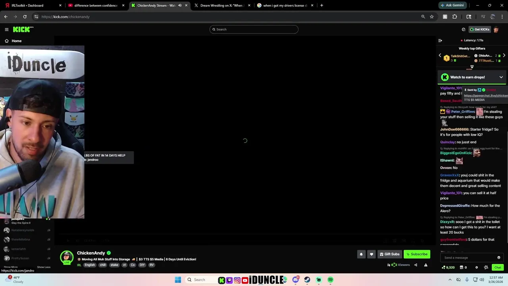Select the DIY tag
Viewport: 508px width, 286px height.
[142, 265]
